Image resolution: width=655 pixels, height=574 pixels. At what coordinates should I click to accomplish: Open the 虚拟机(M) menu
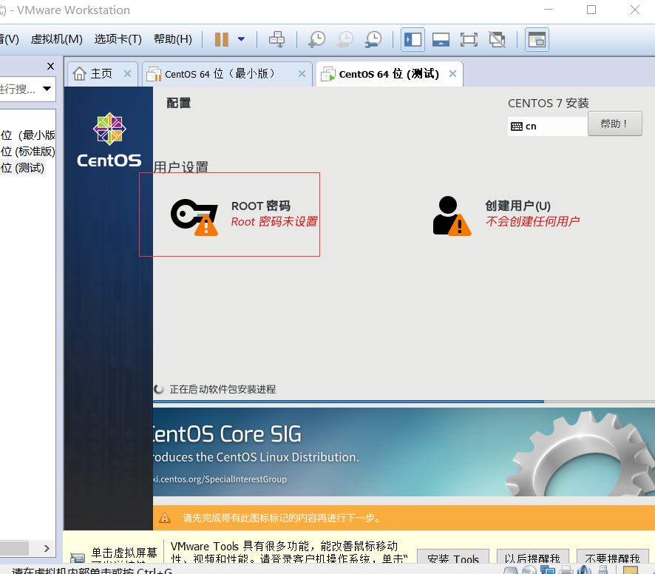pos(56,39)
